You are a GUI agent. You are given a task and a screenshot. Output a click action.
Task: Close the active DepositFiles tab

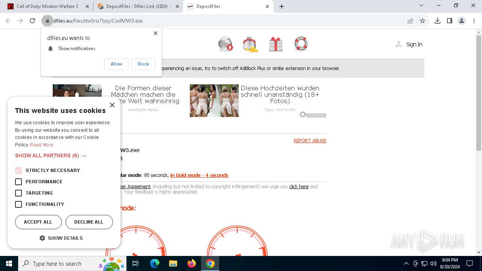click(267, 6)
